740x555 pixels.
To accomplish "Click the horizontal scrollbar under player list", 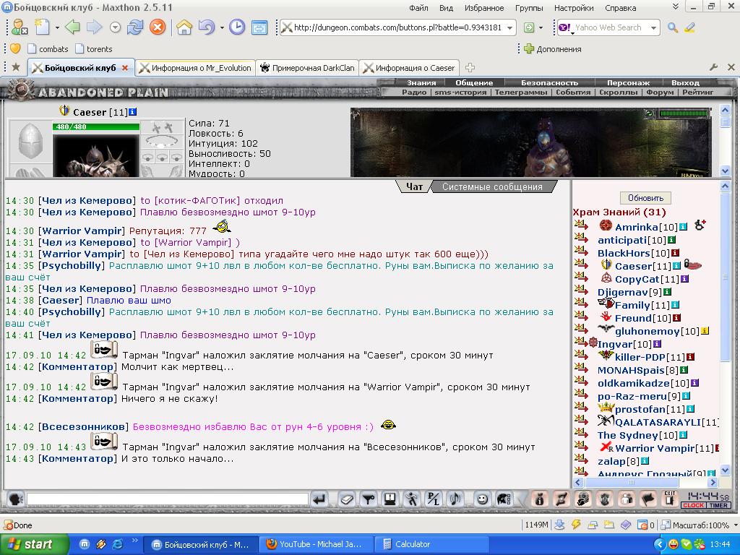I will click(645, 482).
